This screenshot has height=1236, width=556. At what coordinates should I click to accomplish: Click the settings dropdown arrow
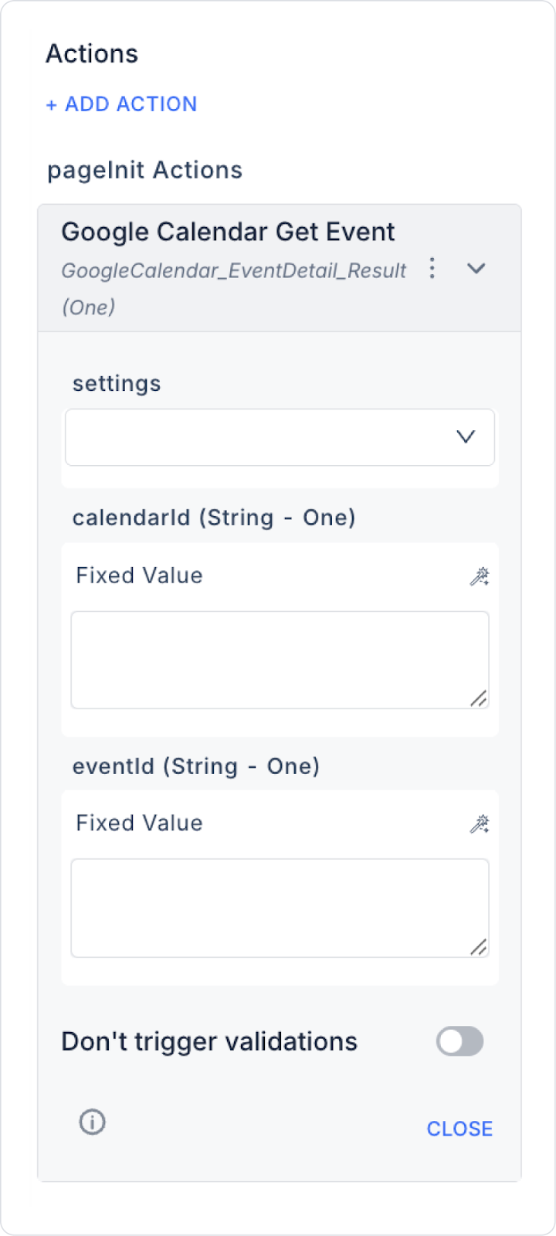click(466, 437)
